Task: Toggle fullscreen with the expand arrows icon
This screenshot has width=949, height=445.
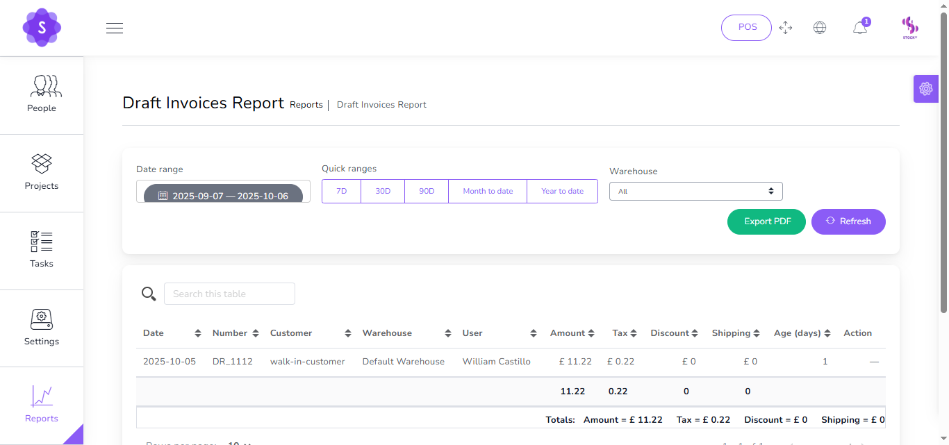Action: [786, 28]
